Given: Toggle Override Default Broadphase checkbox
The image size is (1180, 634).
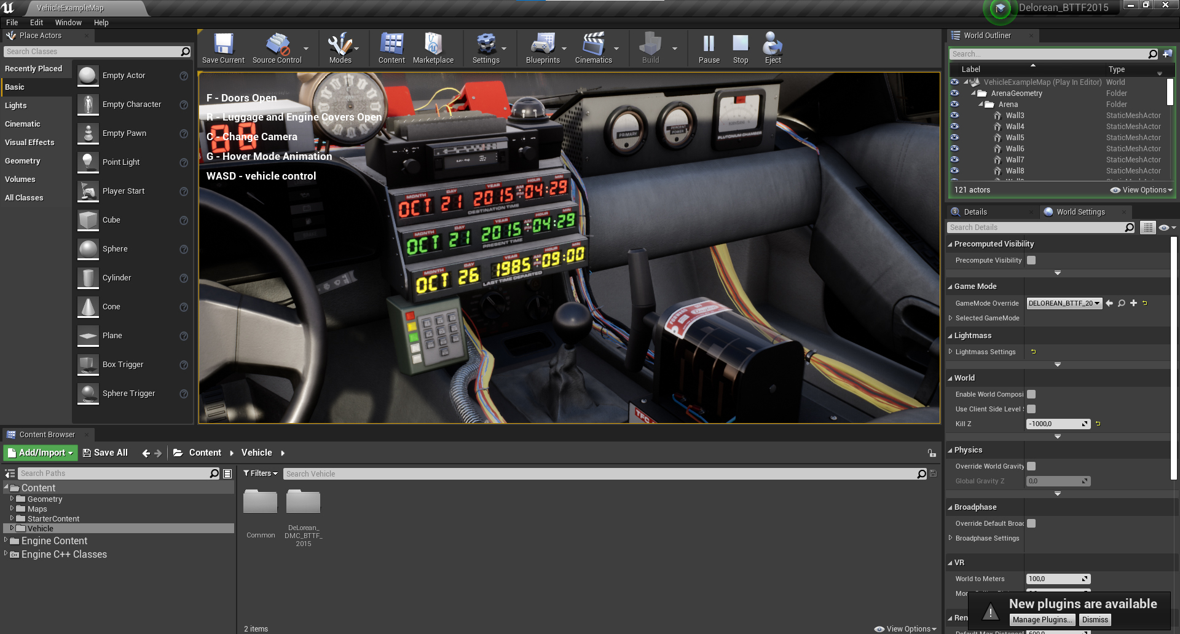Looking at the screenshot, I should click(x=1031, y=523).
